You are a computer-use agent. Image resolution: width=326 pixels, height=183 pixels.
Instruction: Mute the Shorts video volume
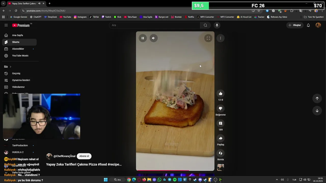(x=153, y=38)
